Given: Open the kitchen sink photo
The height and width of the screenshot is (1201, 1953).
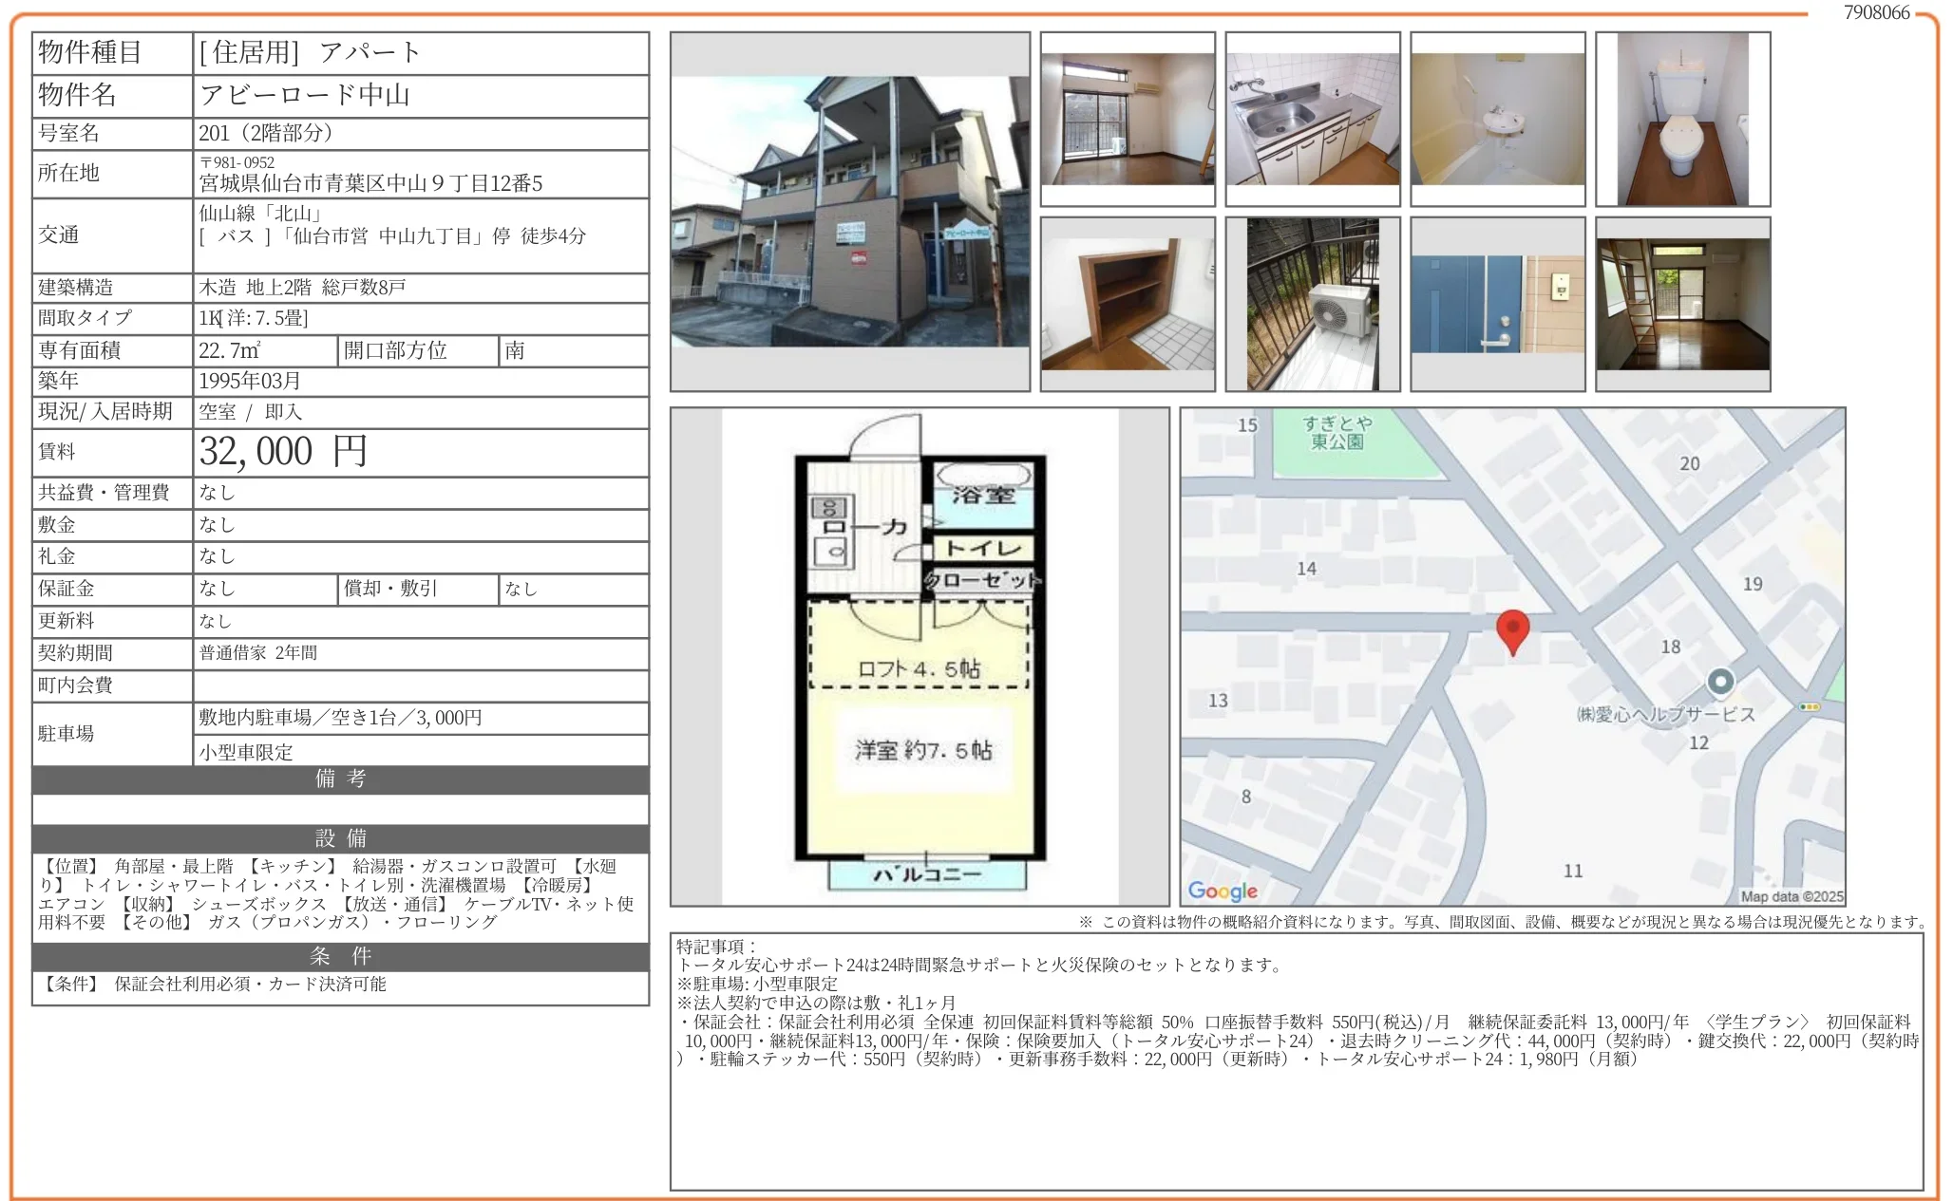Looking at the screenshot, I should pyautogui.click(x=1312, y=120).
